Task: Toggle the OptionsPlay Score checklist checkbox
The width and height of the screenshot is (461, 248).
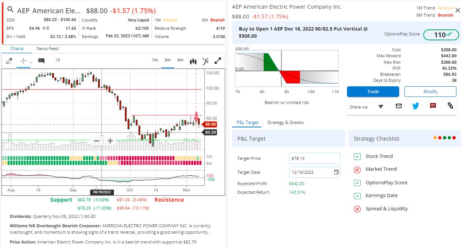Action: coord(357,183)
